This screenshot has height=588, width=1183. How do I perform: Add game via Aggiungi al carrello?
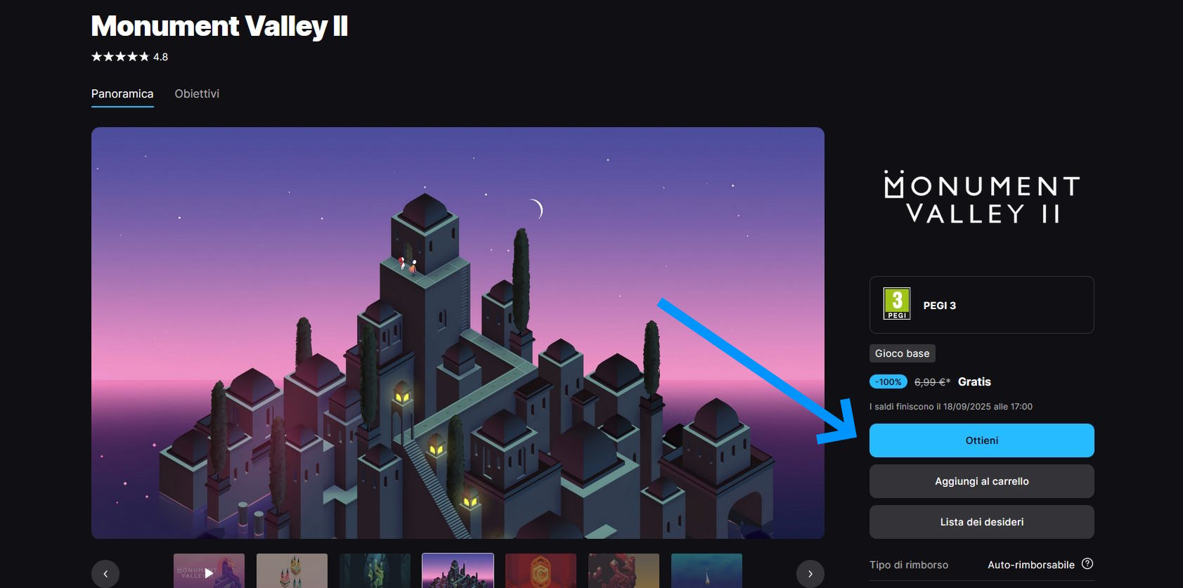tap(981, 481)
